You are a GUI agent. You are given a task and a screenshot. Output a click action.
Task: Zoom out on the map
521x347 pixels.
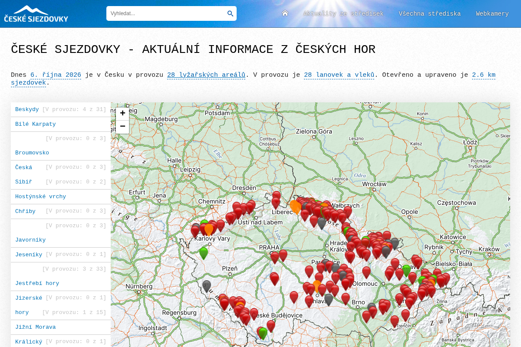click(x=122, y=127)
